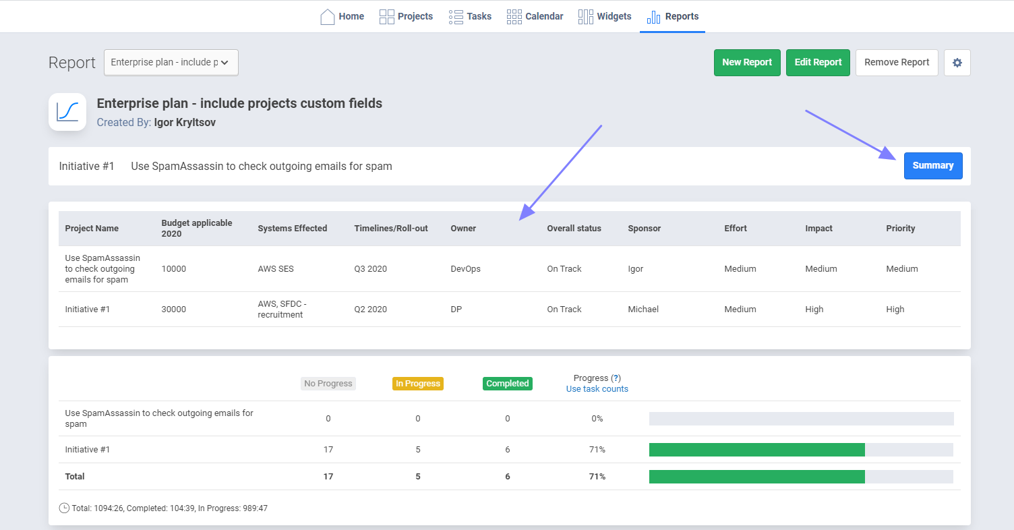Click the Calendar grid icon
Screen dimensions: 1014x530
point(514,17)
